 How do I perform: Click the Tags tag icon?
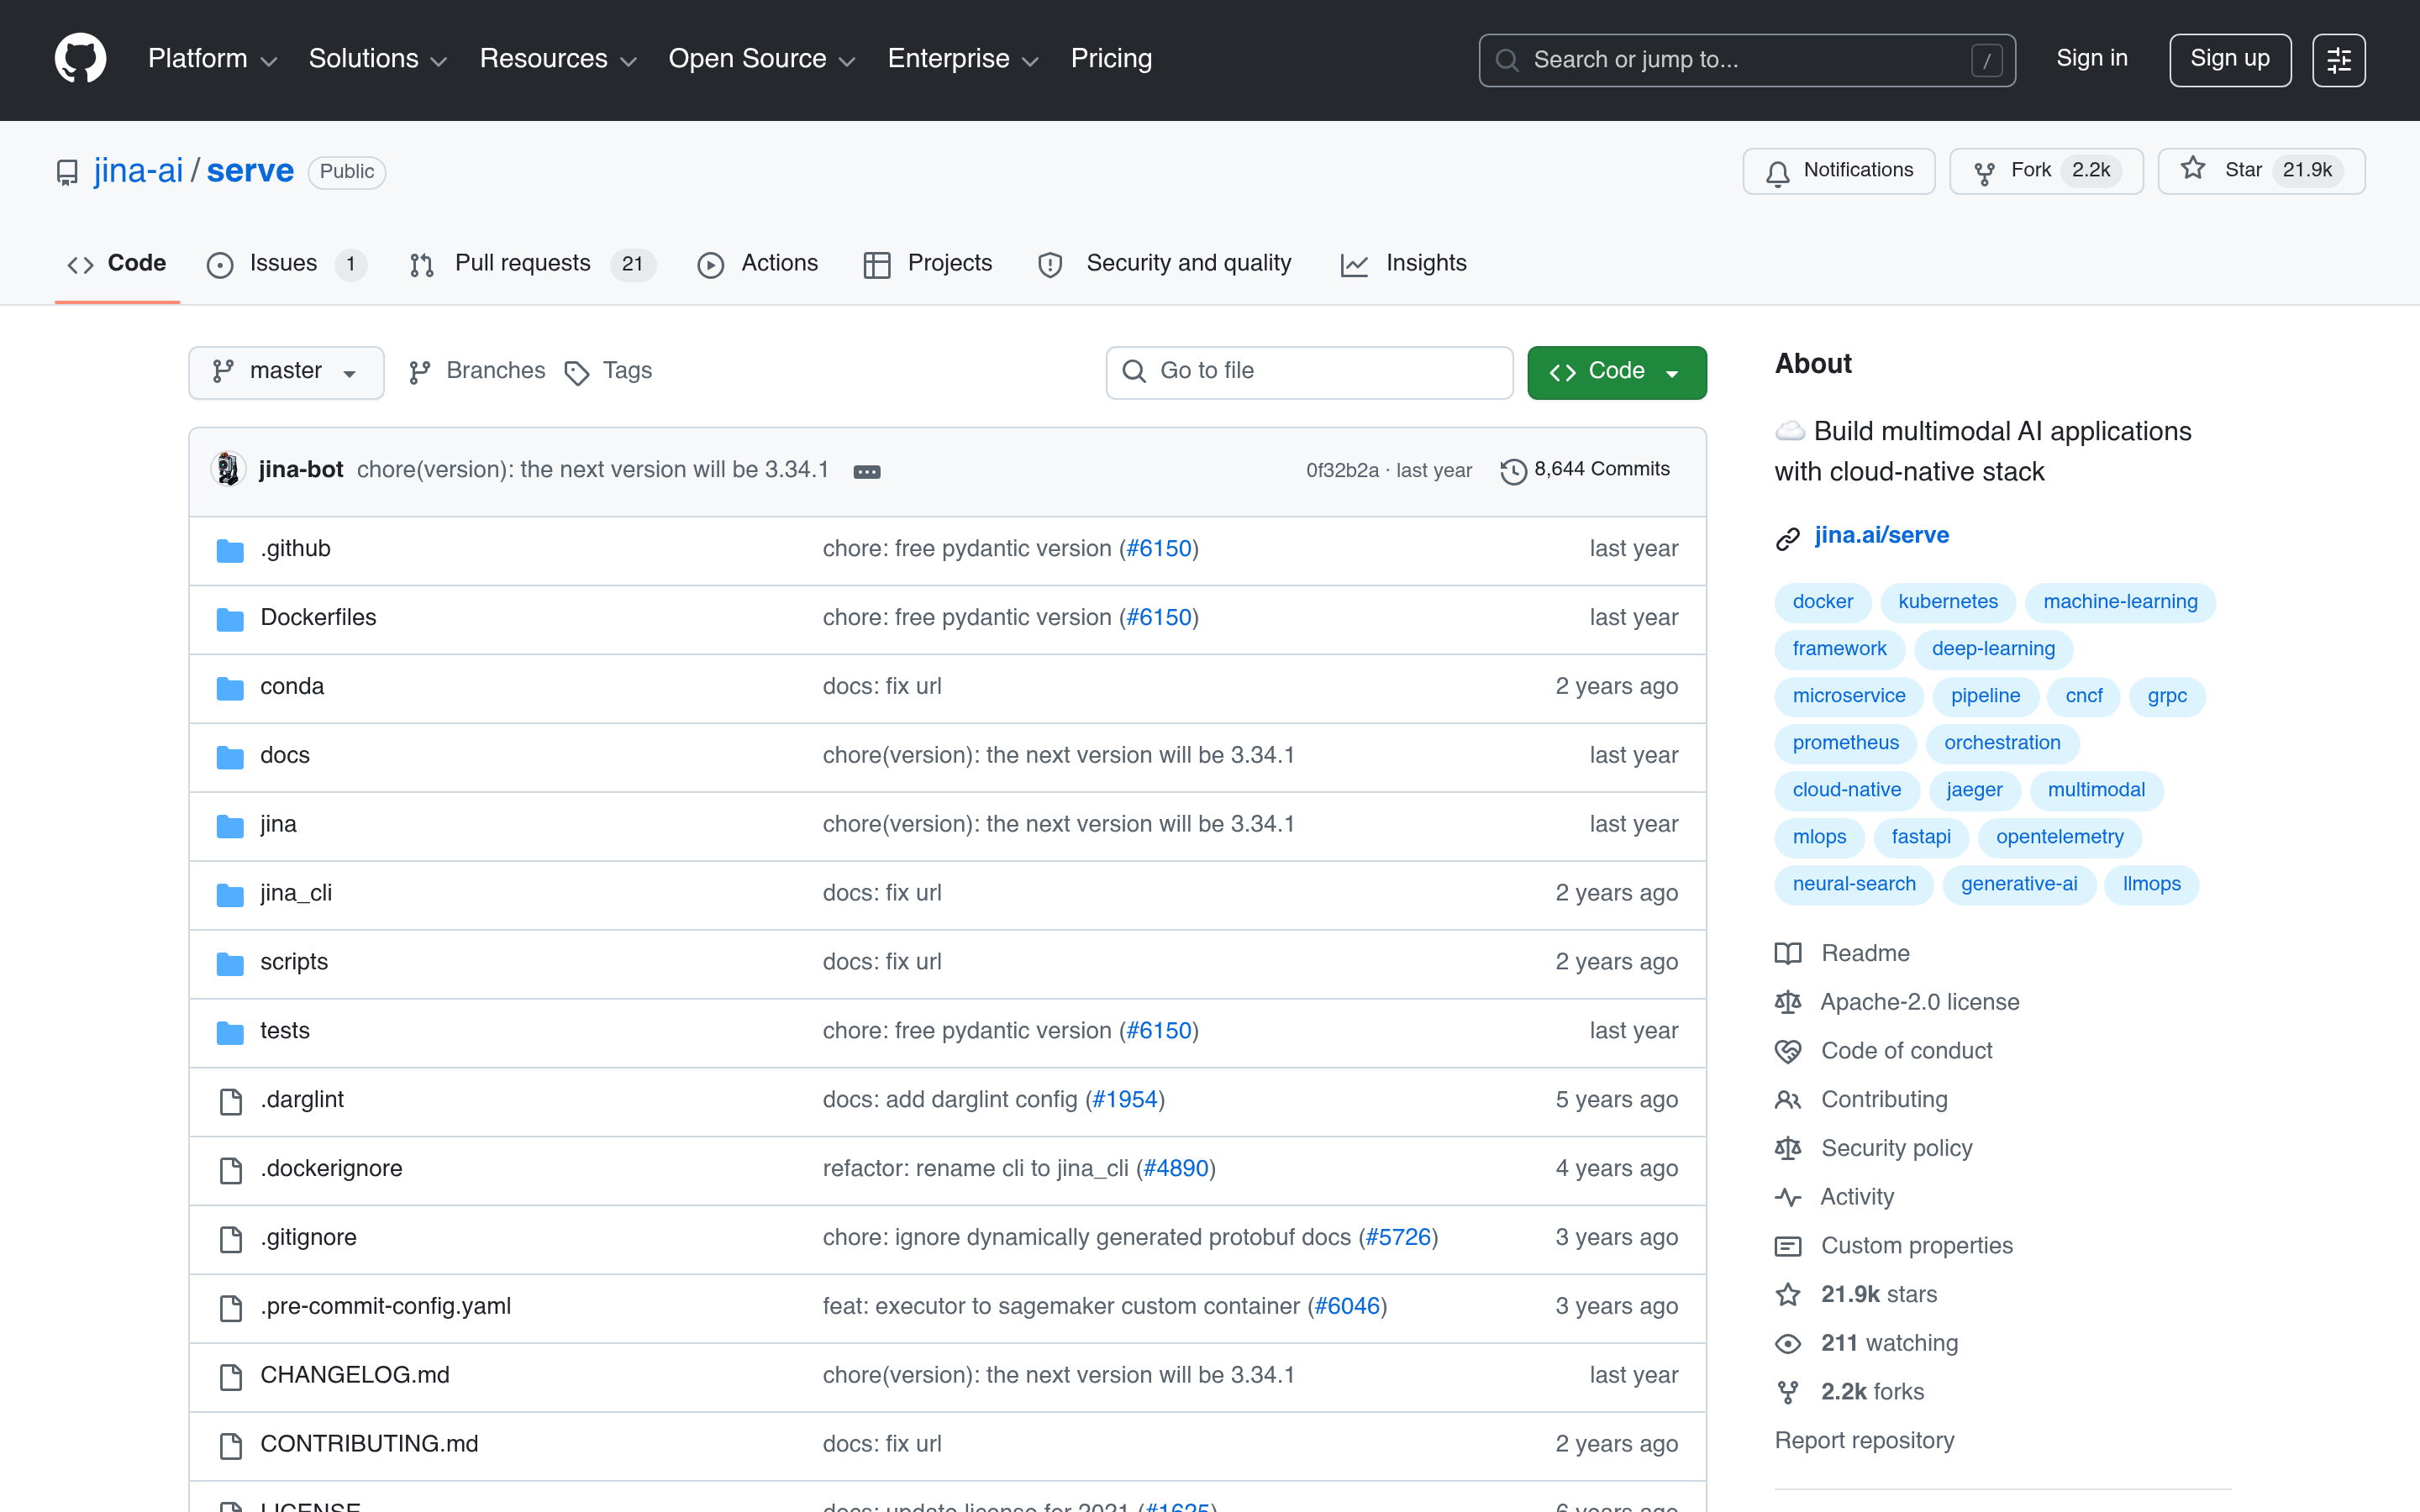(x=577, y=373)
